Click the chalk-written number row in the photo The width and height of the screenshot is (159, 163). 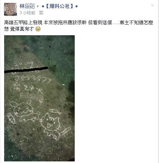coord(33,79)
